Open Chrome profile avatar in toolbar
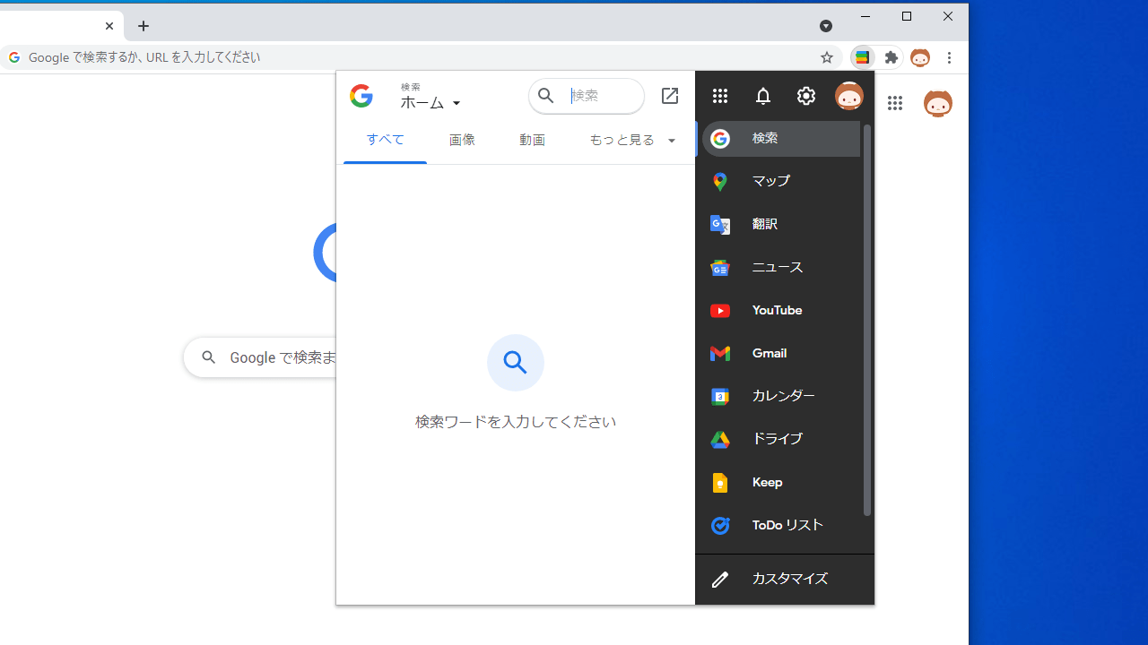The image size is (1148, 645). [920, 57]
